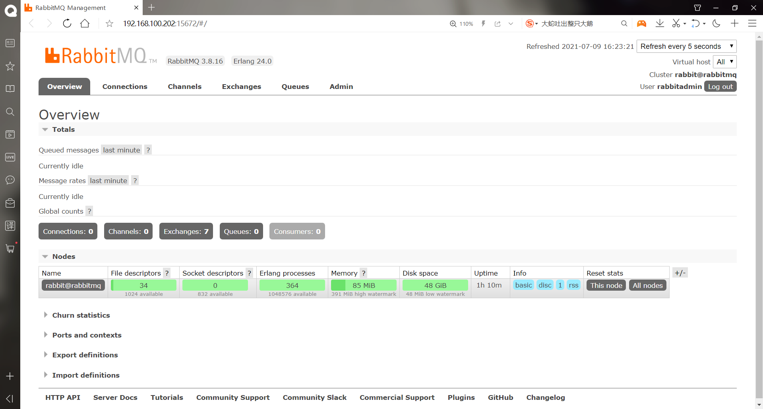The image size is (763, 409).
Task: Click the Log out button
Action: pyautogui.click(x=720, y=86)
